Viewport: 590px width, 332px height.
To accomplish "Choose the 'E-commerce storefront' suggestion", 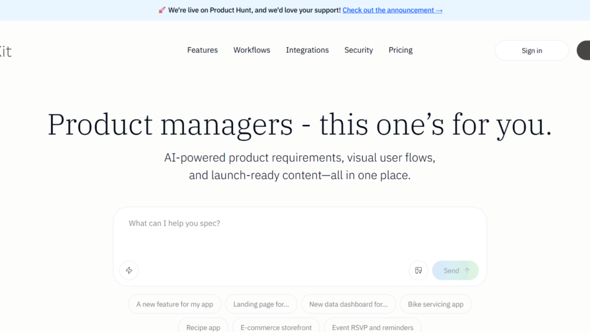I will pos(276,326).
